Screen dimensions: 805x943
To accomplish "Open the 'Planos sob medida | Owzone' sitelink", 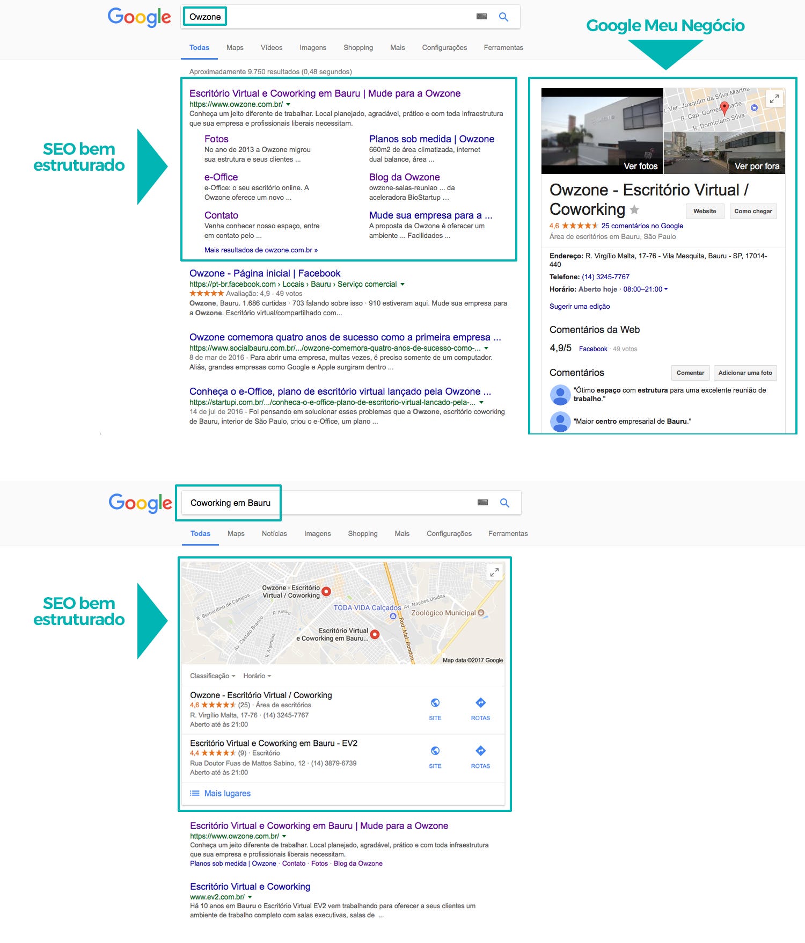I will coord(431,139).
